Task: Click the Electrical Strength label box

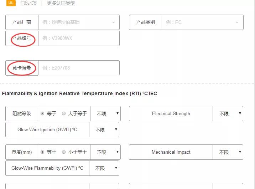Action: point(171,113)
